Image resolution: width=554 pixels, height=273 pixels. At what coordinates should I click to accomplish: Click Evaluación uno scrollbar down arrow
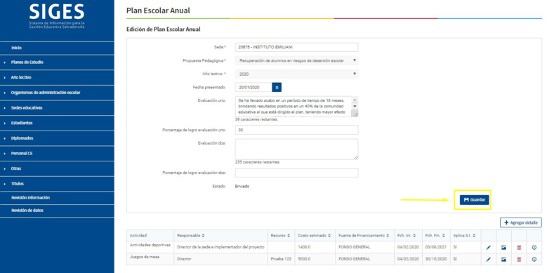(x=355, y=106)
